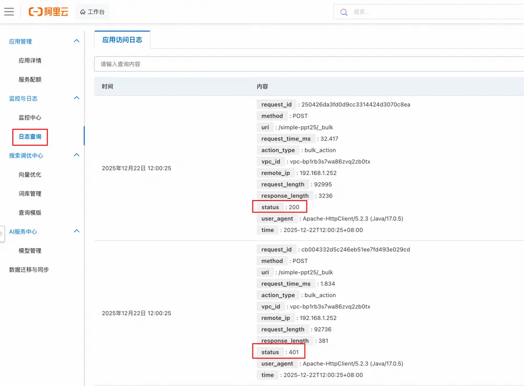The image size is (524, 386).
Task: Click the 内容 column header
Action: pyautogui.click(x=262, y=86)
